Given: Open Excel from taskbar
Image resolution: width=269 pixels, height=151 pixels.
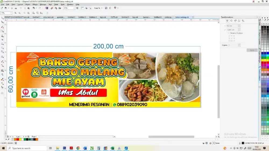Looking at the screenshot, I should [112, 148].
